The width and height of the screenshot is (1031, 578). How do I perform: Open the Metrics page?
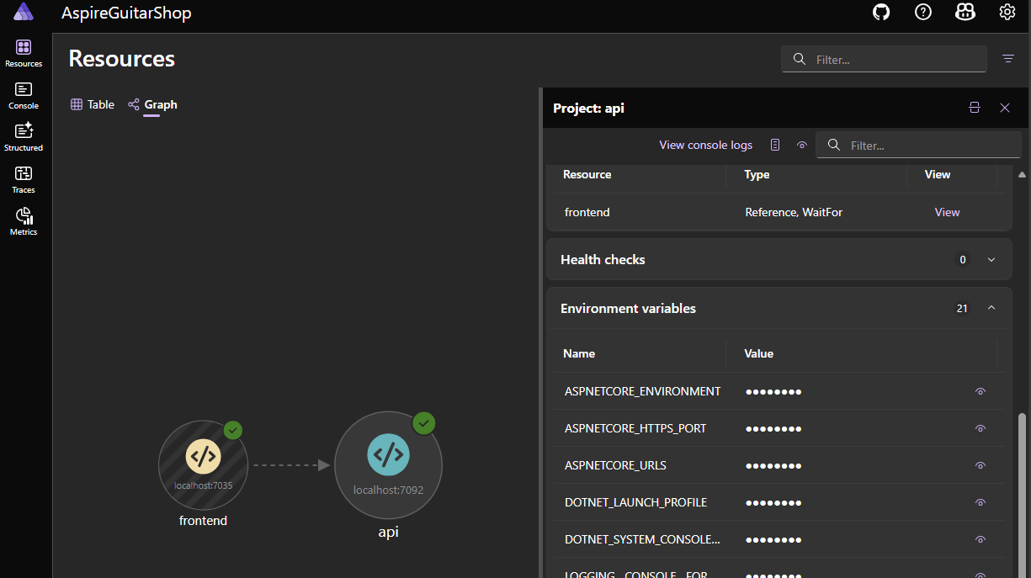click(x=24, y=222)
